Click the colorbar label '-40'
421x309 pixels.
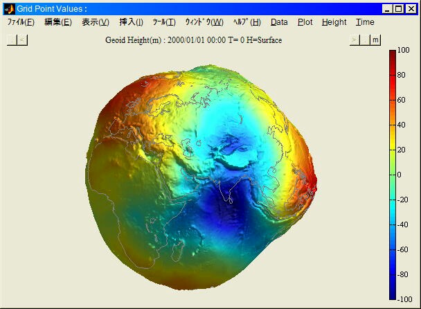(x=402, y=224)
